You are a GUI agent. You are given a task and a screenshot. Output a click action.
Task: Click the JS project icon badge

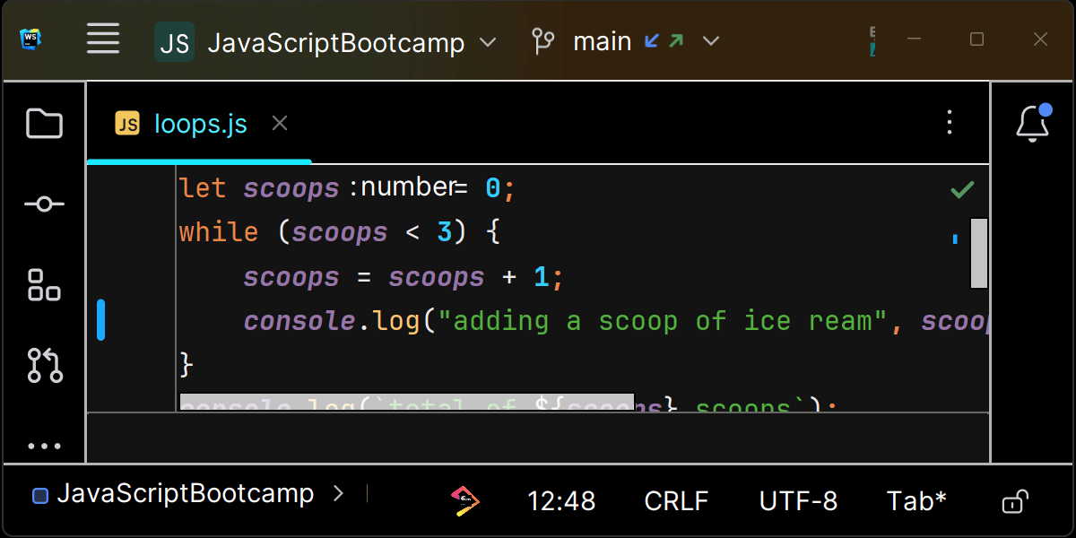[174, 41]
